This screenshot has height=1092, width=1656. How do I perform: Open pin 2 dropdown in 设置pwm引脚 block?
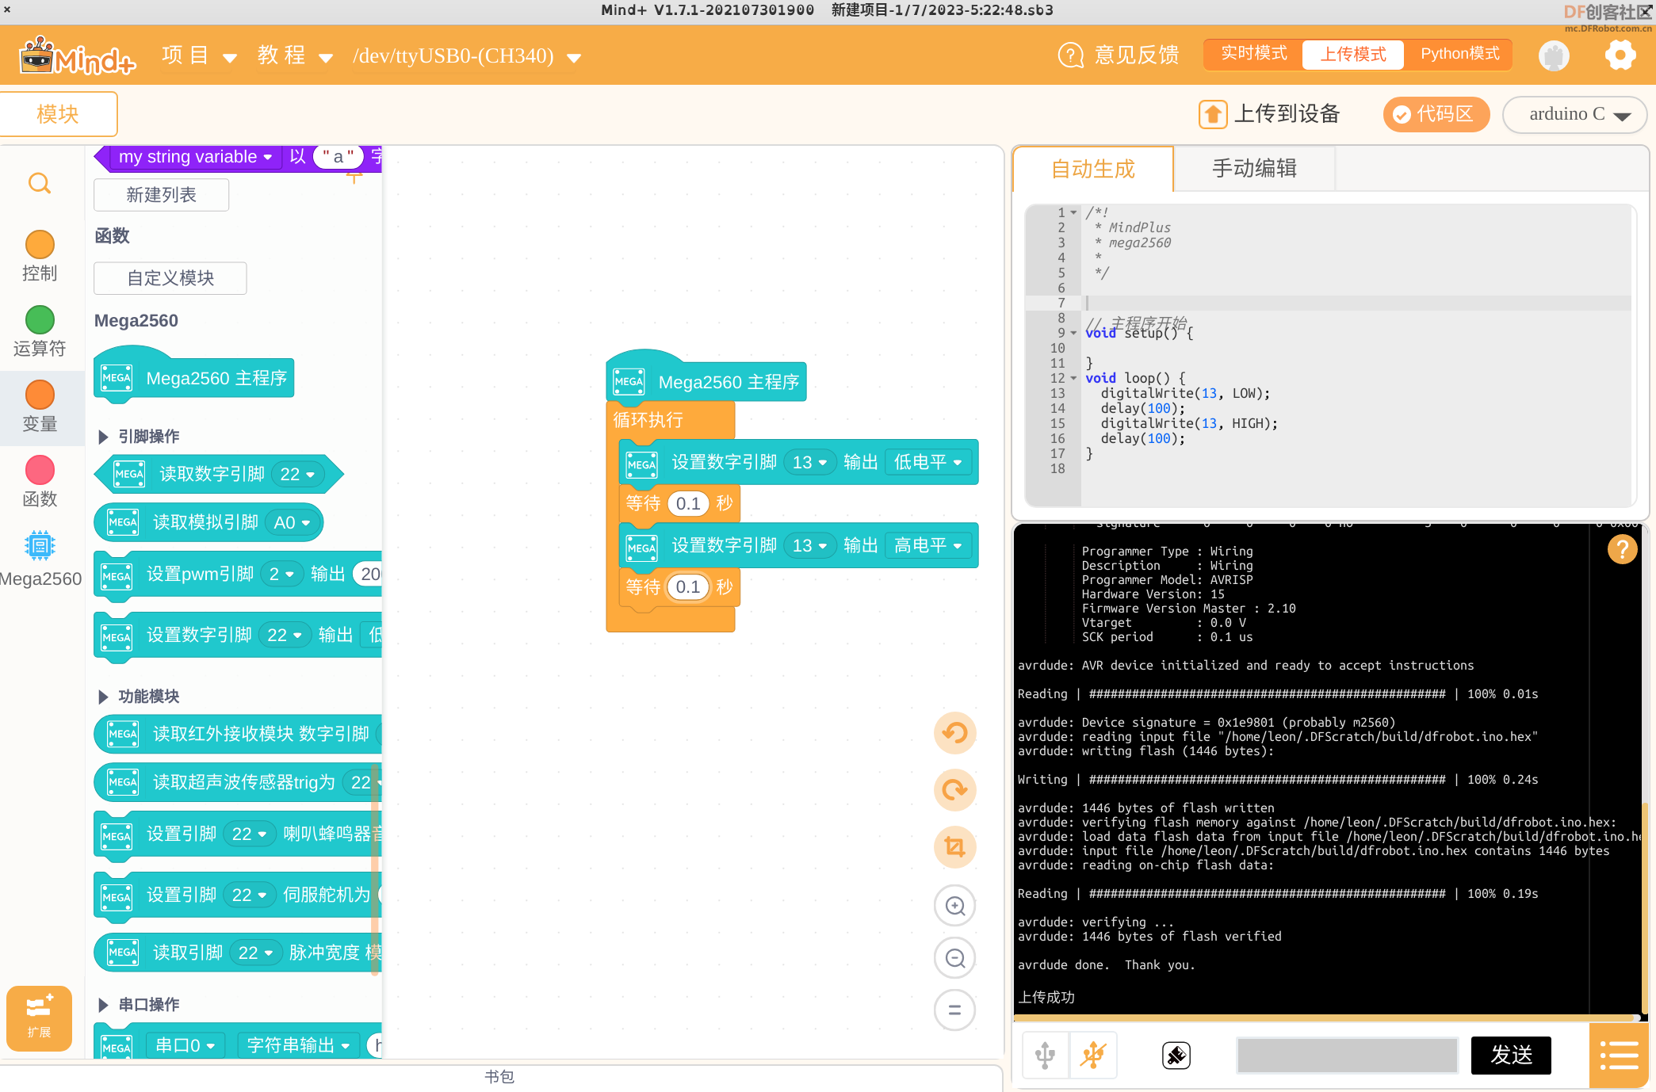pos(281,574)
